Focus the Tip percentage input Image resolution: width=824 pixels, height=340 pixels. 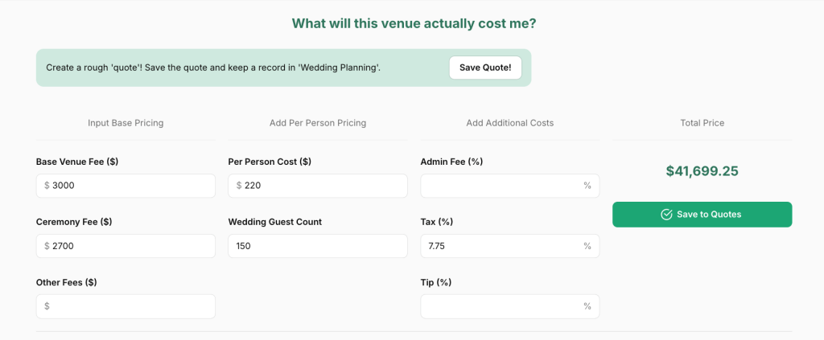[x=499, y=306]
